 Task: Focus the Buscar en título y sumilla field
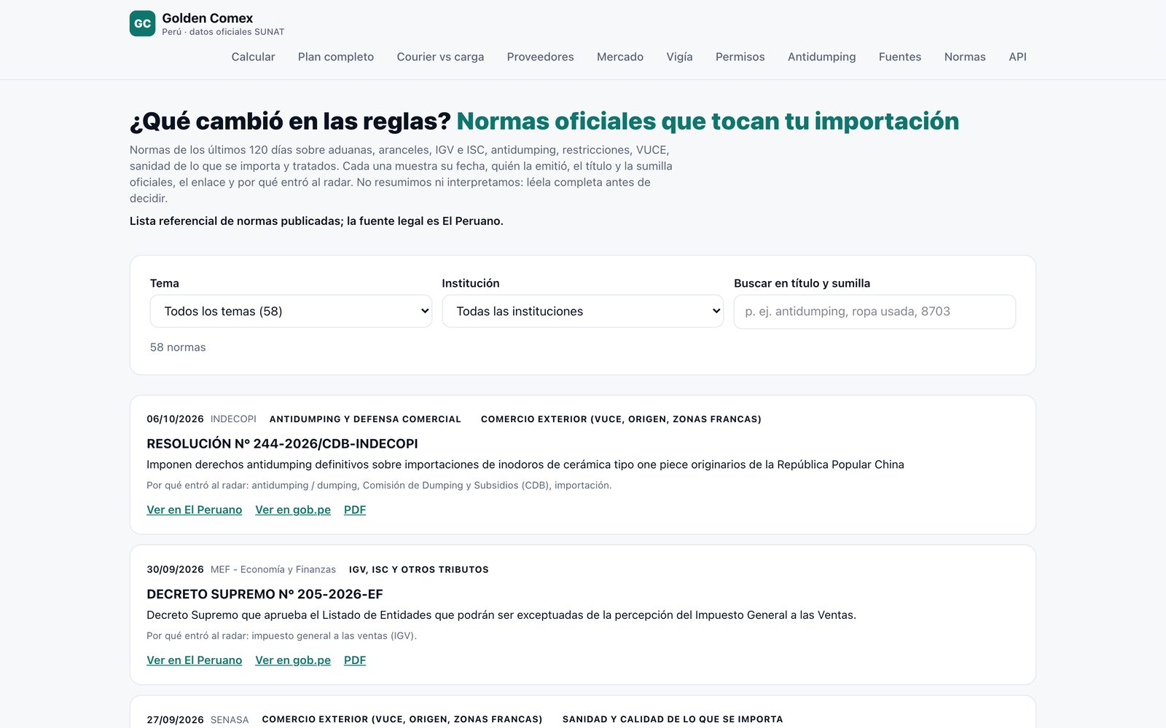click(x=874, y=312)
